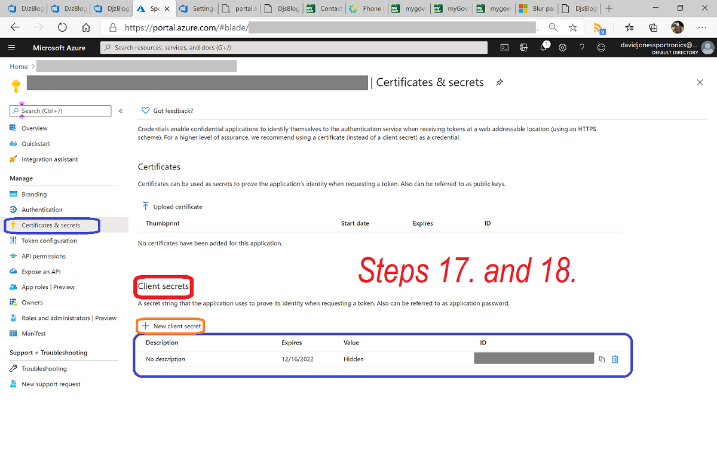Click the account avatar in Azure header
717x456 pixels.
click(708, 48)
